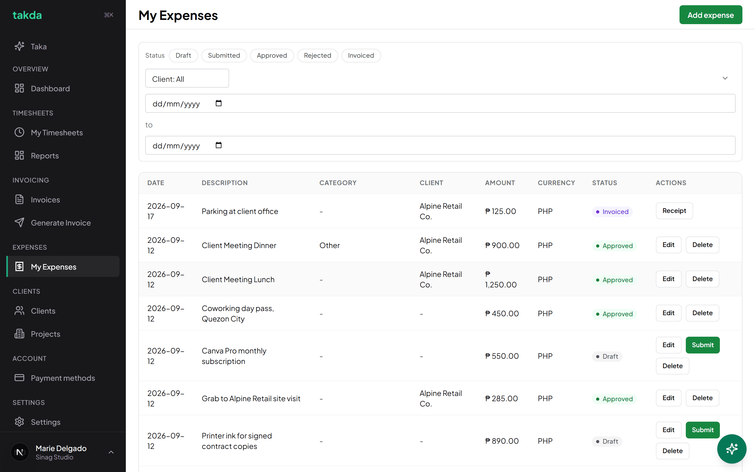Click the Date column header
Viewport: 755px width, 472px height.
pos(156,183)
